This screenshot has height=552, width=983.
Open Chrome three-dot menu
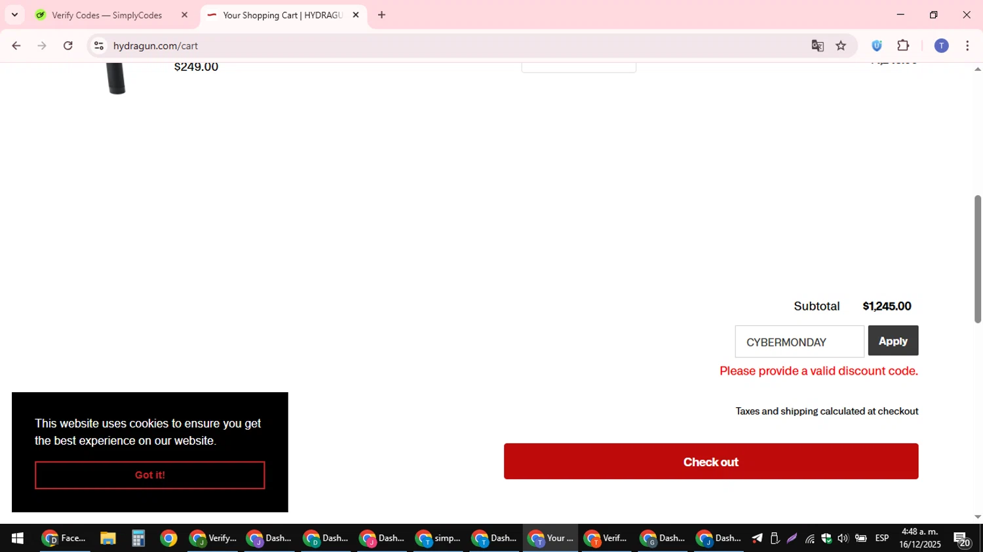[x=967, y=46]
